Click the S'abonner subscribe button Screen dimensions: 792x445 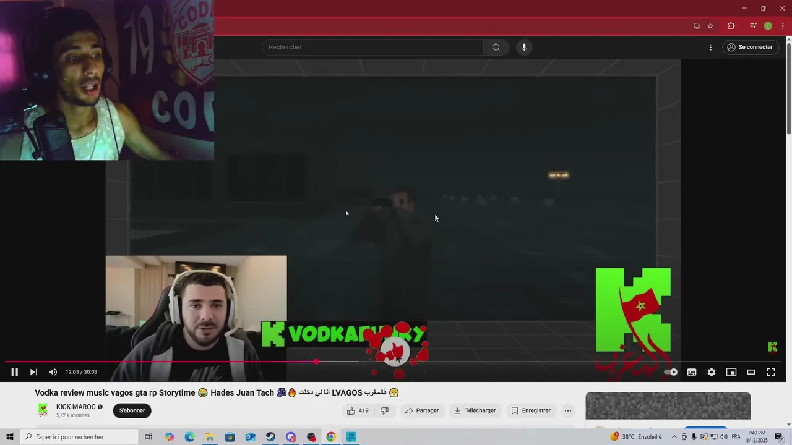tap(132, 410)
